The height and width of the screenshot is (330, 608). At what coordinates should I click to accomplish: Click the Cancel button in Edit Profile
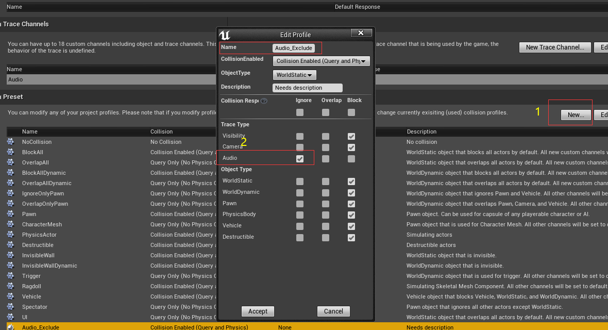pyautogui.click(x=333, y=311)
